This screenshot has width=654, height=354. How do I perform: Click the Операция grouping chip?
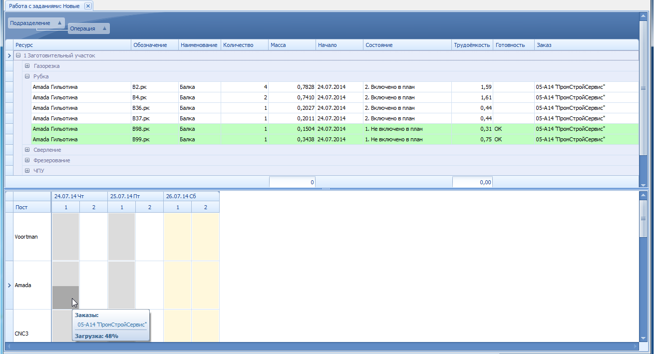tap(88, 28)
